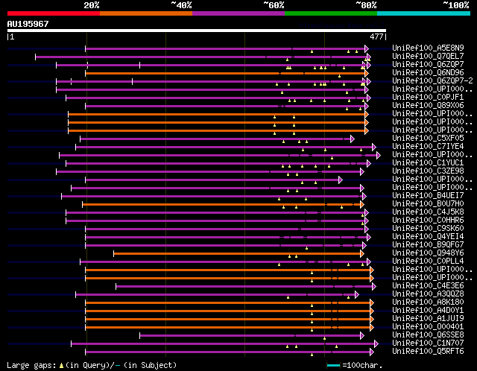Select the UniRef100_A4D0Y1 label

point(428,310)
